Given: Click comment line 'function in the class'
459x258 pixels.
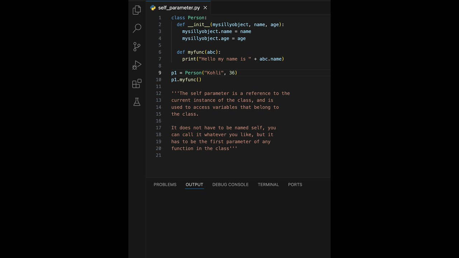Looking at the screenshot, I should click(204, 148).
